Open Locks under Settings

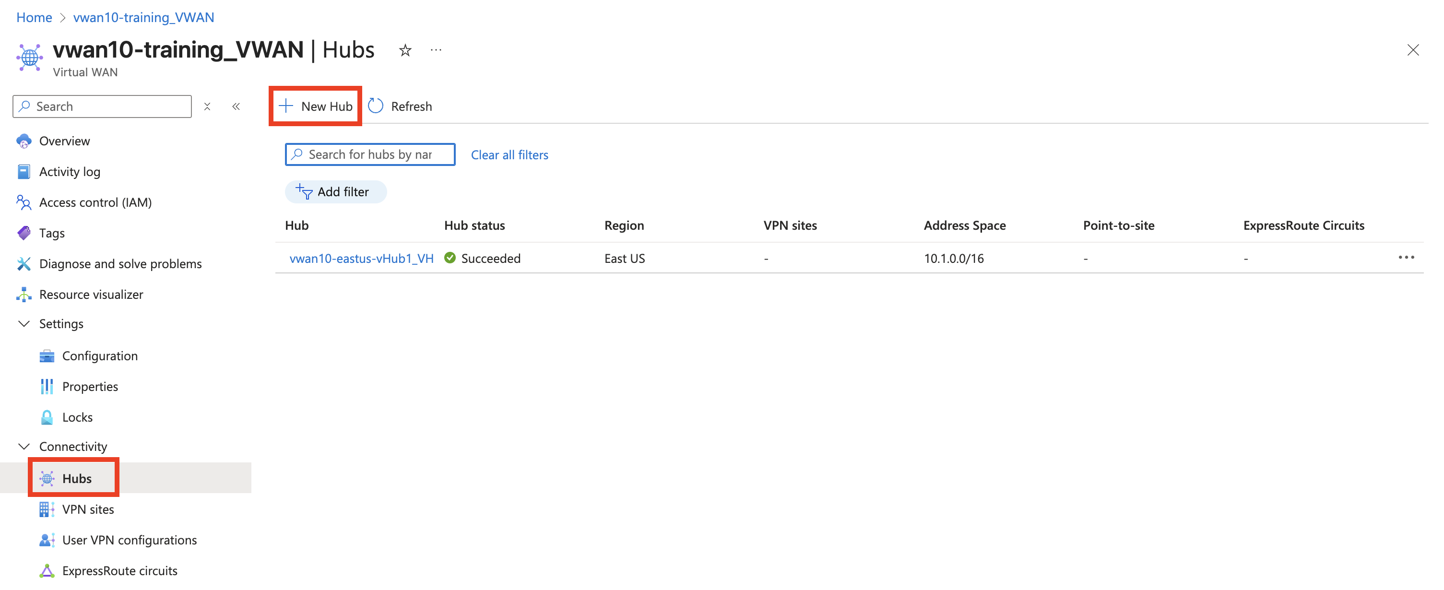click(x=77, y=417)
